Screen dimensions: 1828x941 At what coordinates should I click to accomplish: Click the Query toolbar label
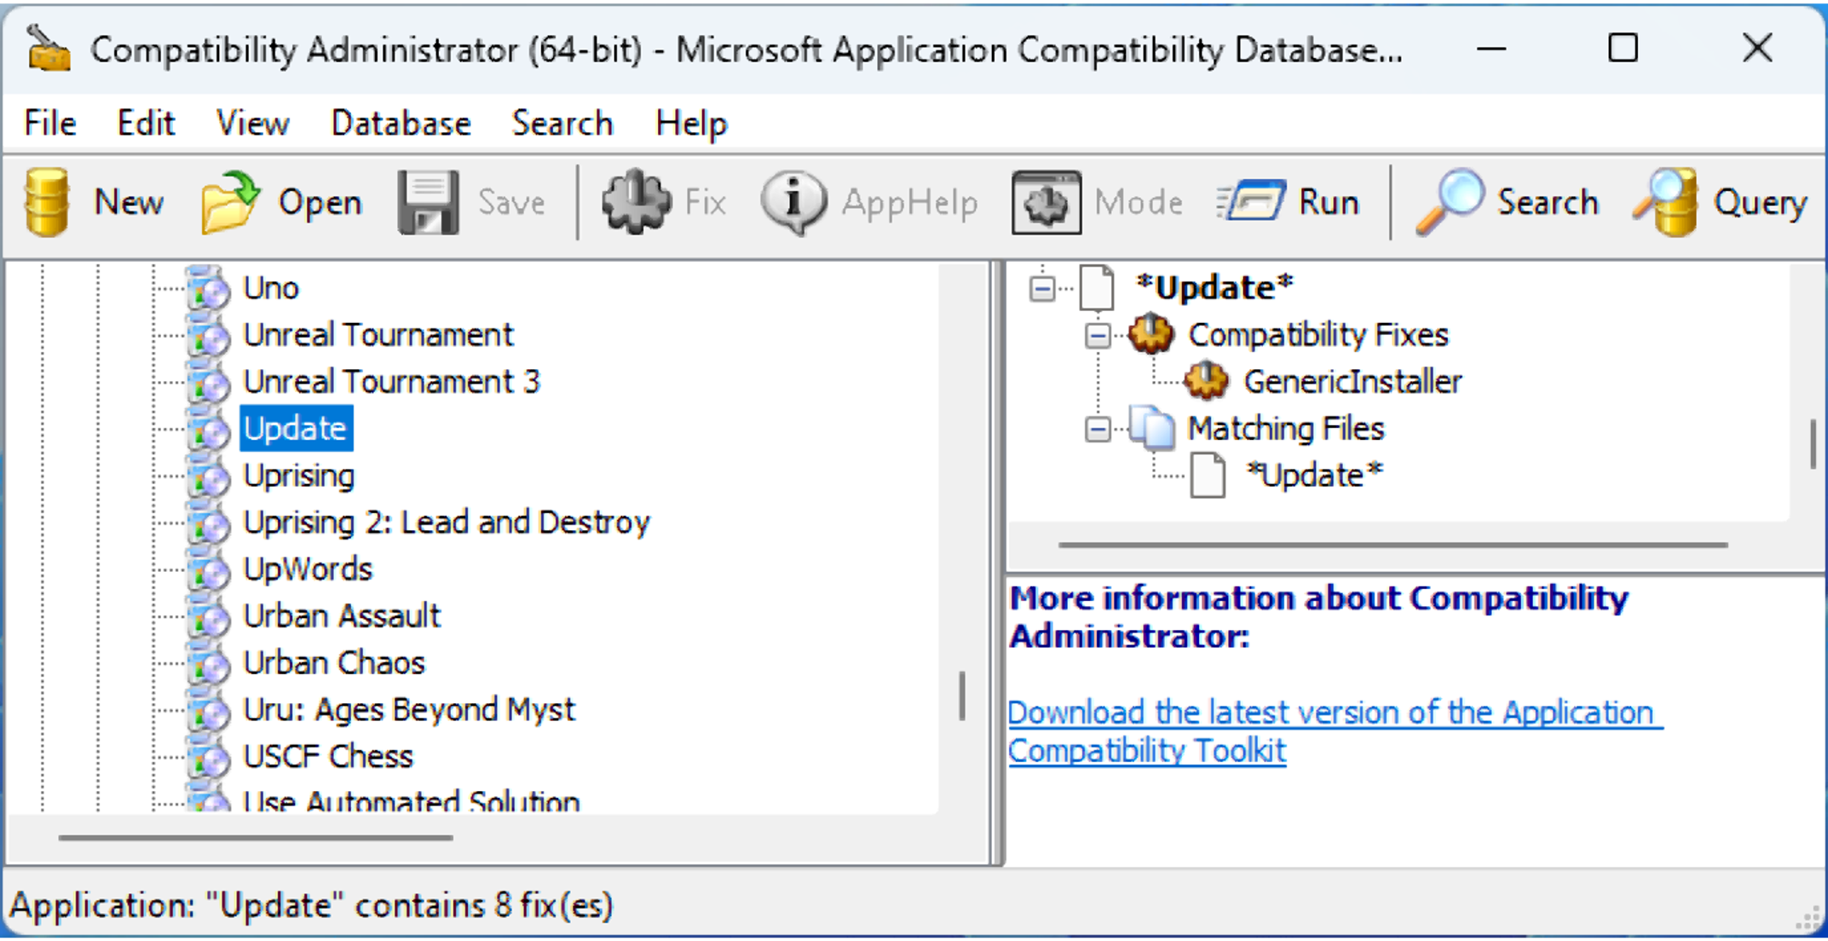1761,203
